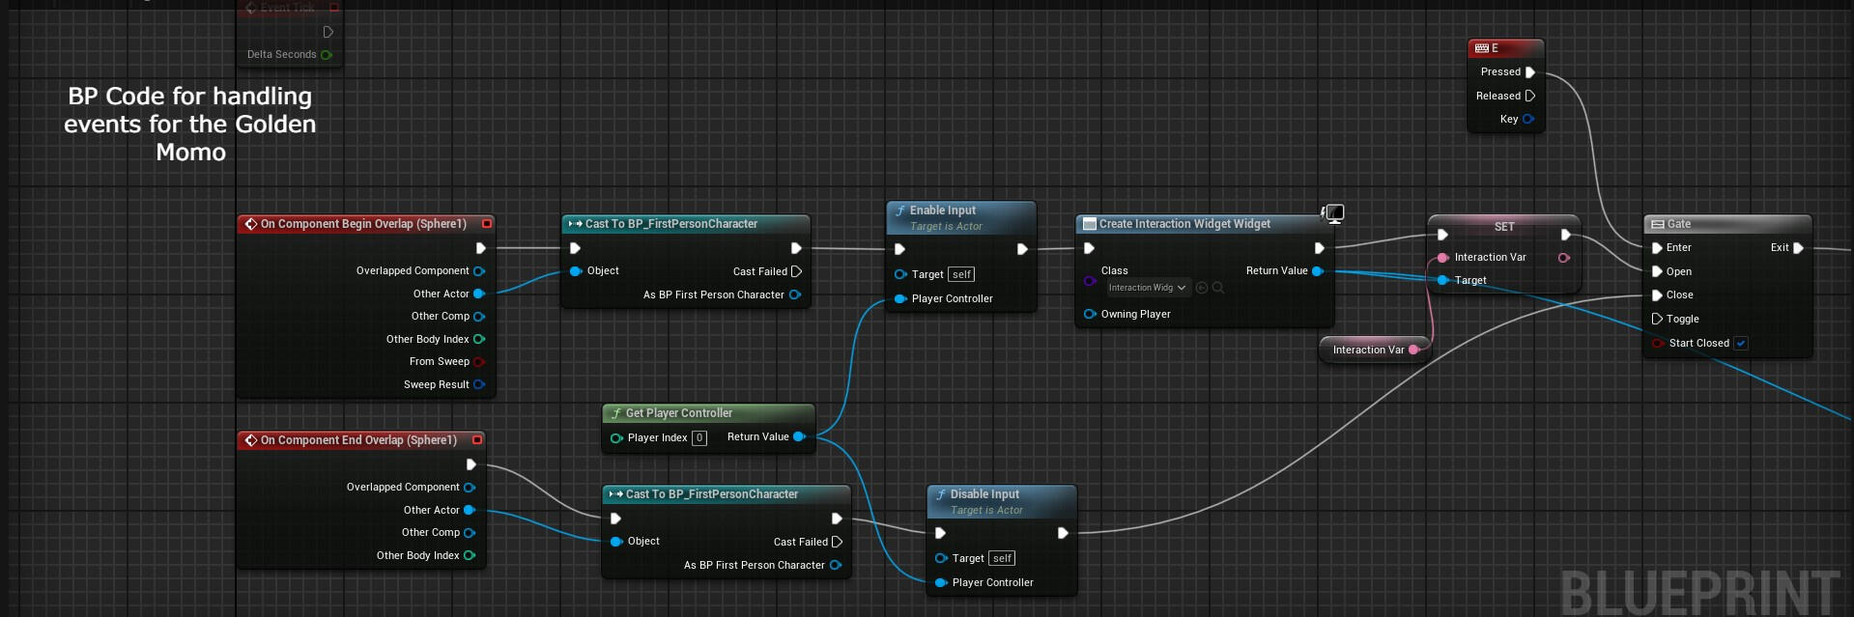This screenshot has height=617, width=1854.
Task: Click the use-selected arrow icon beside Class dropdown
Action: pyautogui.click(x=1202, y=288)
